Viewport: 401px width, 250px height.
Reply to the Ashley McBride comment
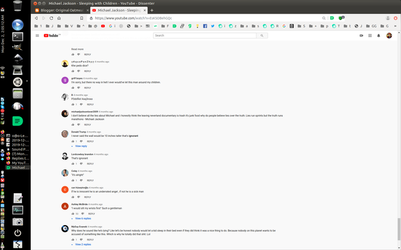point(91,214)
